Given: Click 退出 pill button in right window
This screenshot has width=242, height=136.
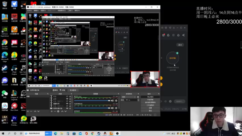Looking at the screenshot, I should tap(180, 45).
